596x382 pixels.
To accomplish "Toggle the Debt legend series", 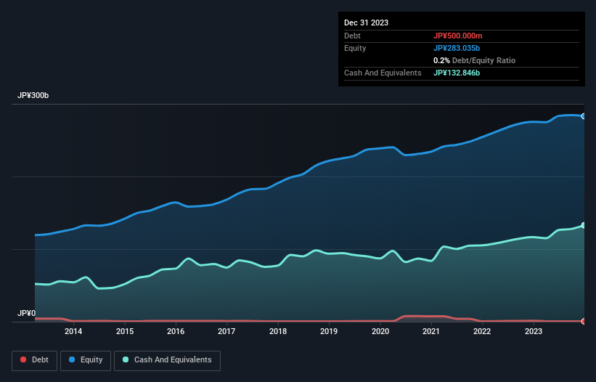I will pos(34,359).
